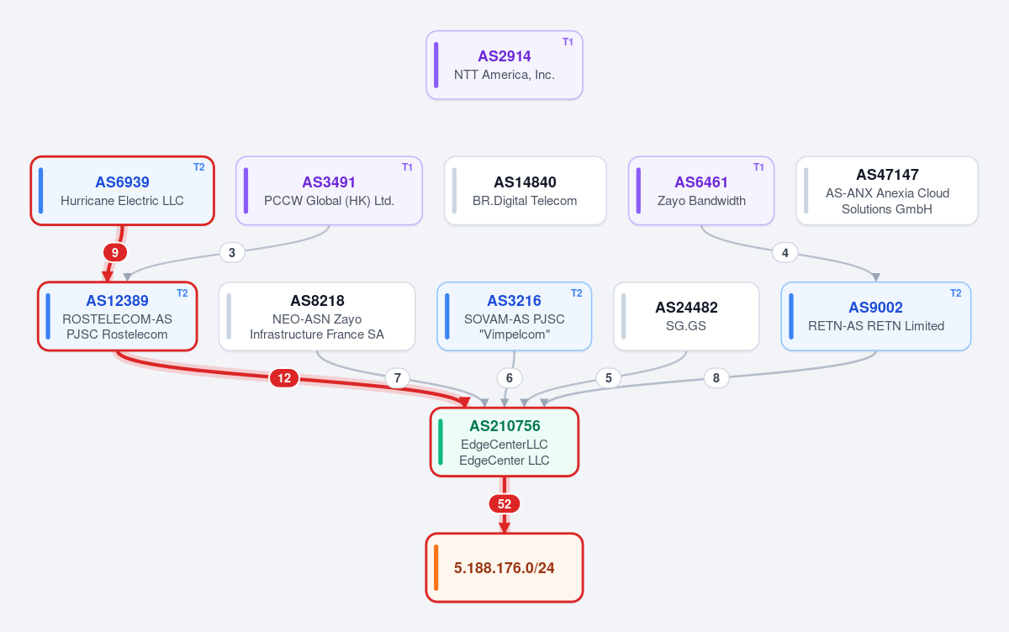Click the edge count badge labeled 4
The height and width of the screenshot is (632, 1009).
coord(785,252)
